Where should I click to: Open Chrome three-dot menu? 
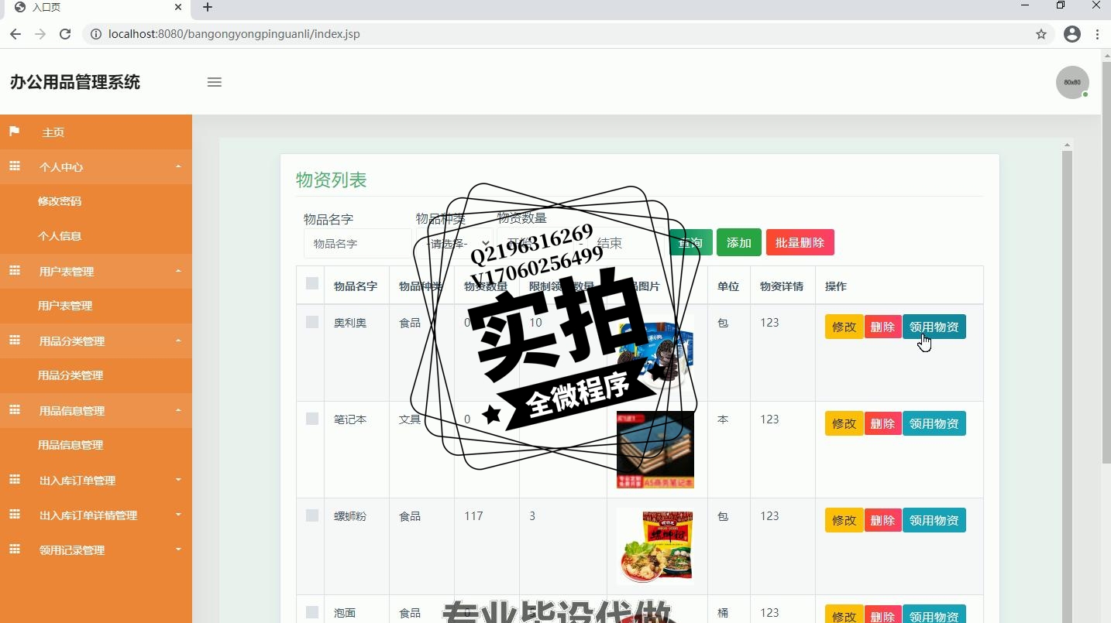(1098, 34)
